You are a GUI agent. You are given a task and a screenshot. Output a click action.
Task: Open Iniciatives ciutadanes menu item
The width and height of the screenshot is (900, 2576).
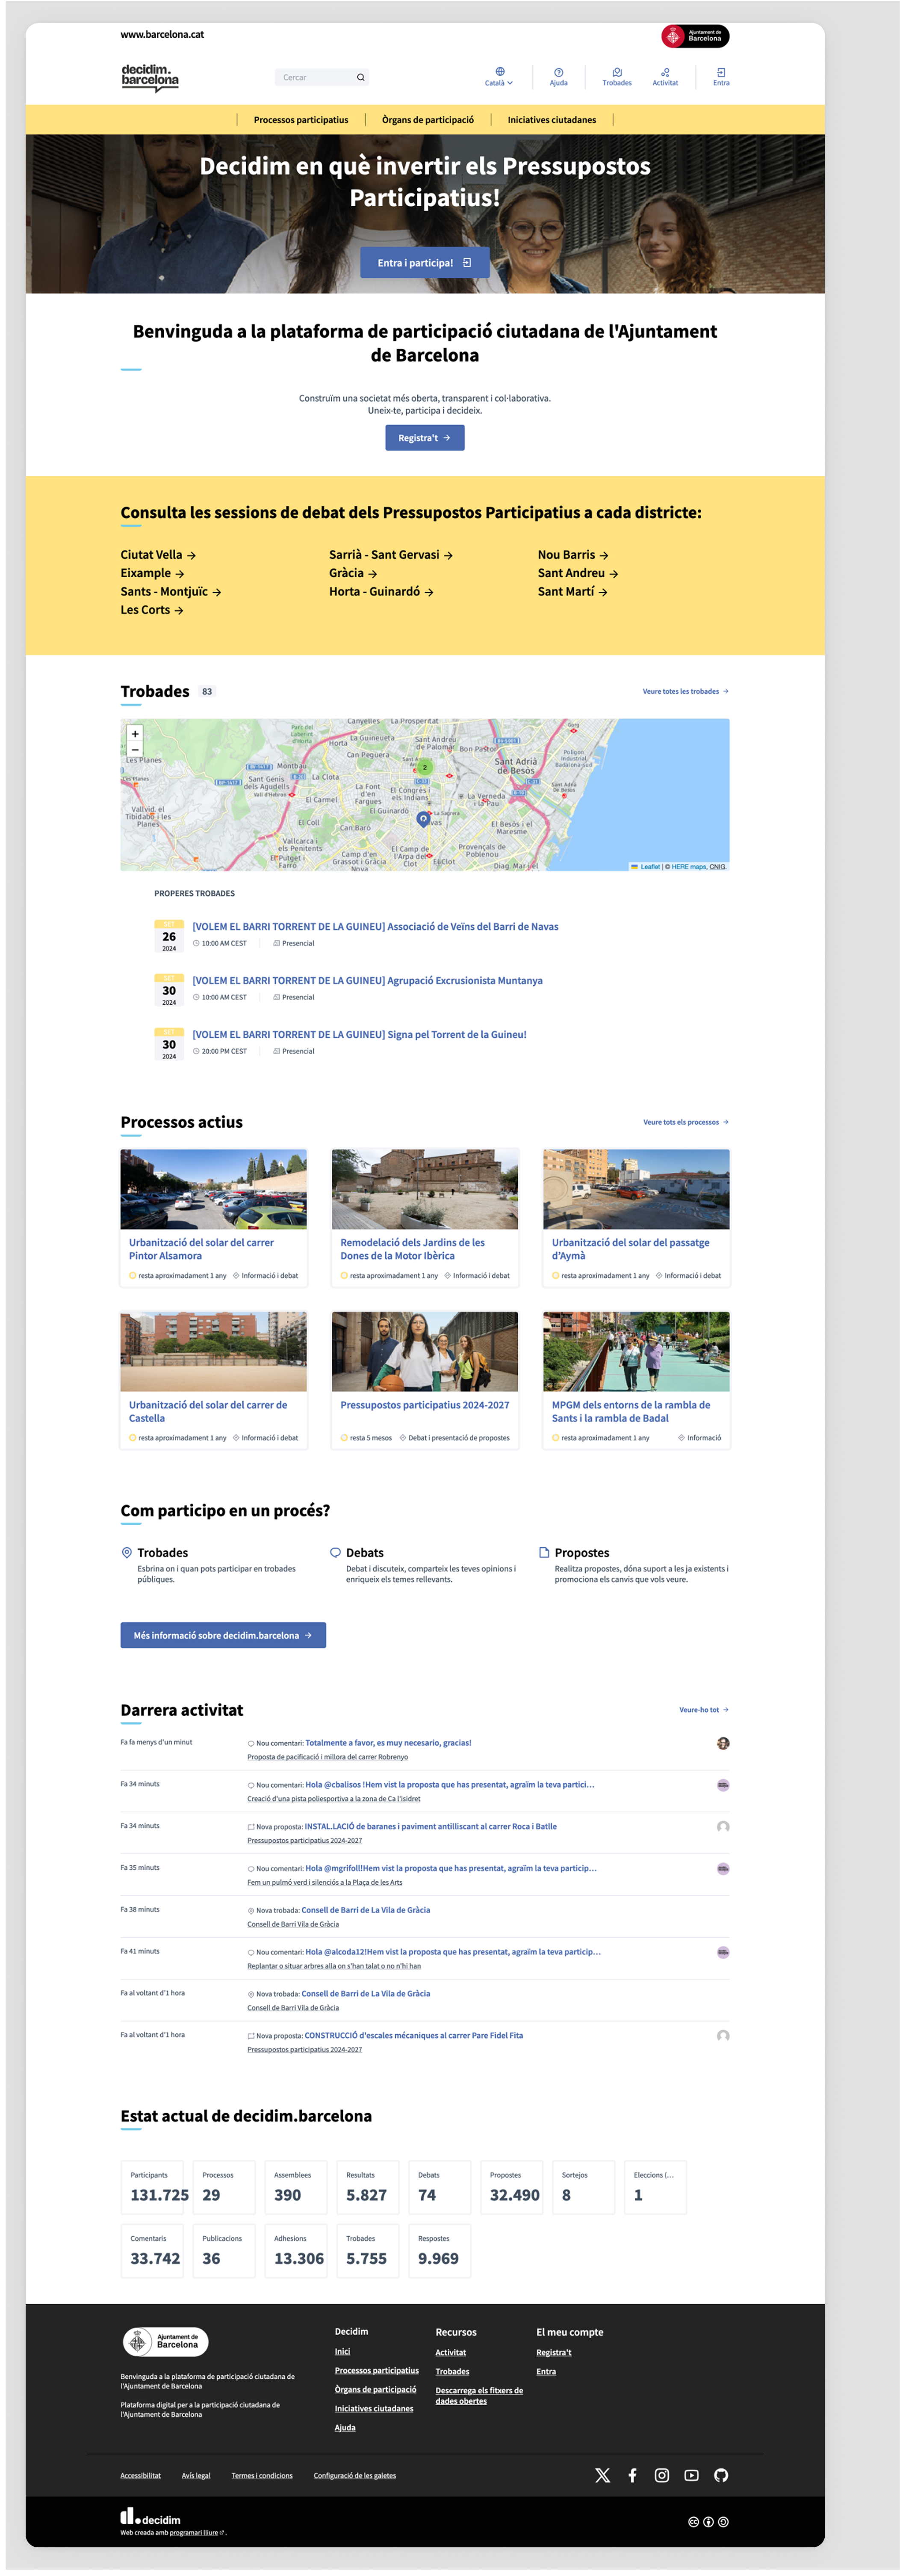tap(552, 119)
